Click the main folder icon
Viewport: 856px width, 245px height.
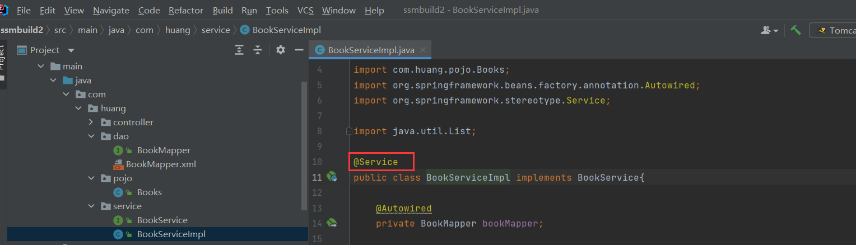[x=55, y=66]
